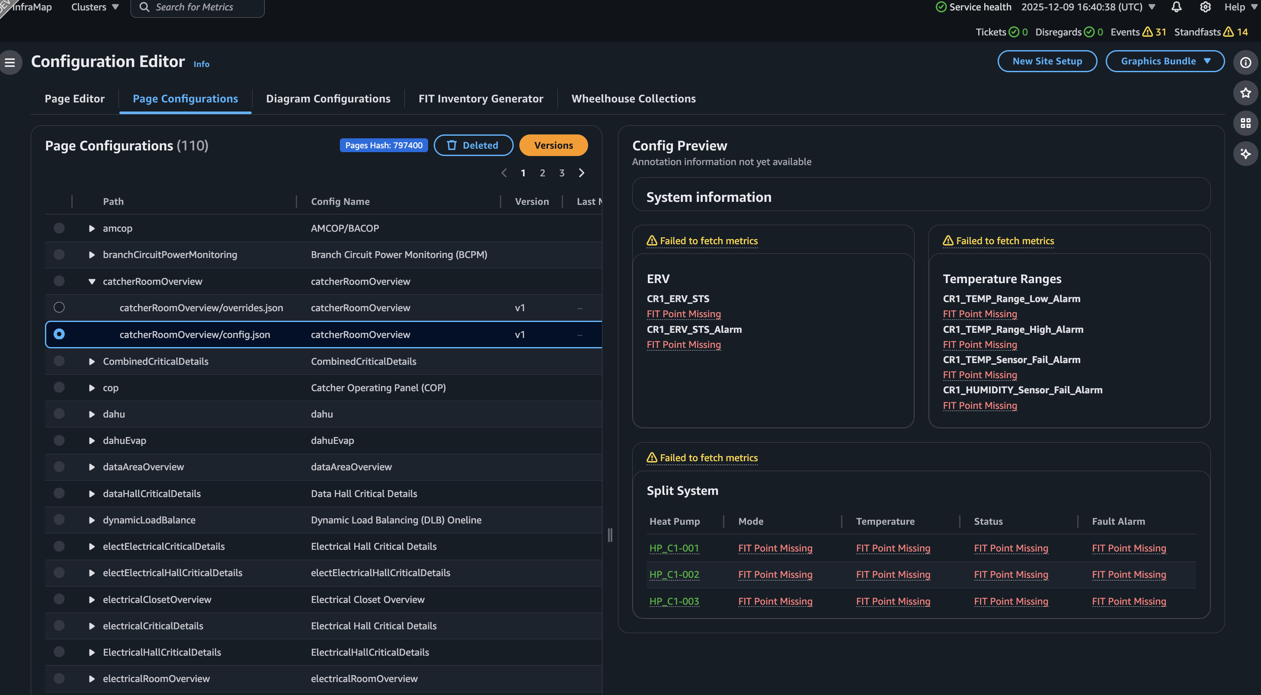
Task: Select the cop row radio button
Action: tap(59, 387)
